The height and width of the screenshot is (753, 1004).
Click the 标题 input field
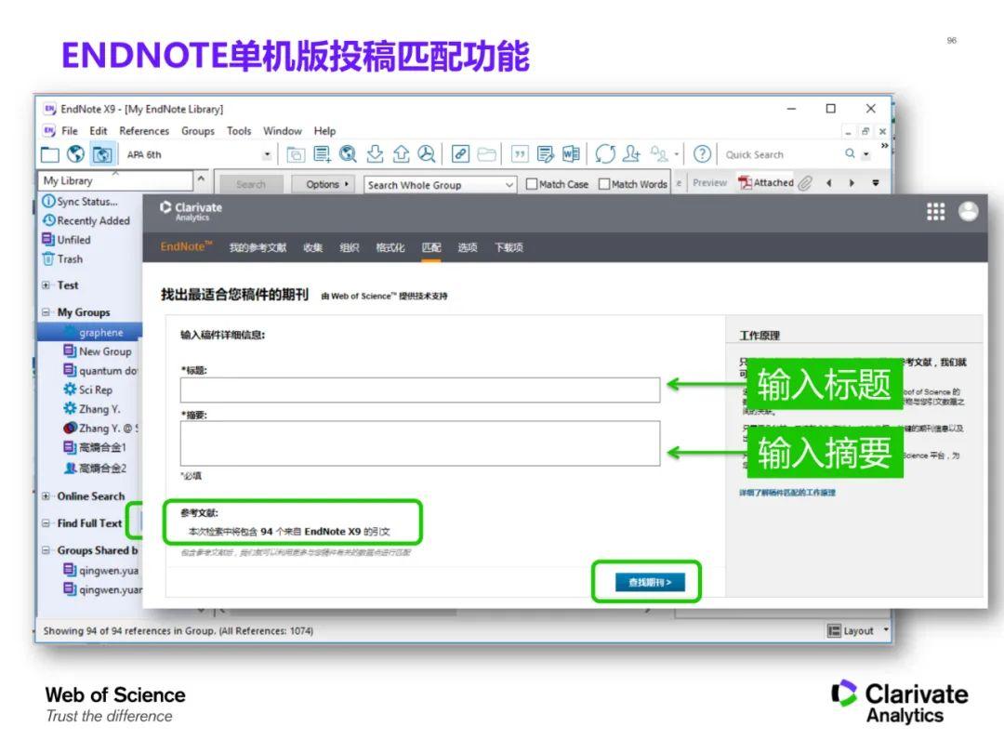(x=418, y=390)
